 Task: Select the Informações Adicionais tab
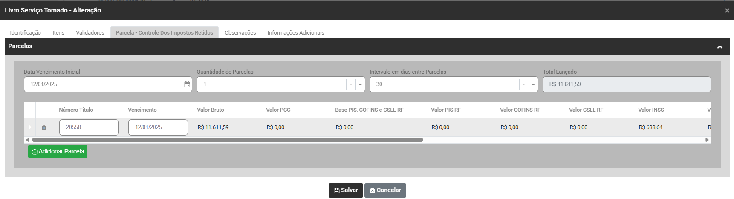[296, 33]
